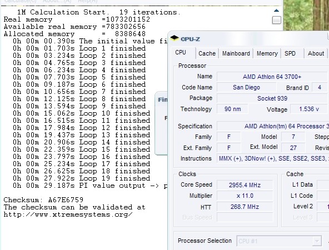Click the Core Speed value 2955.4 MHz

point(245,185)
